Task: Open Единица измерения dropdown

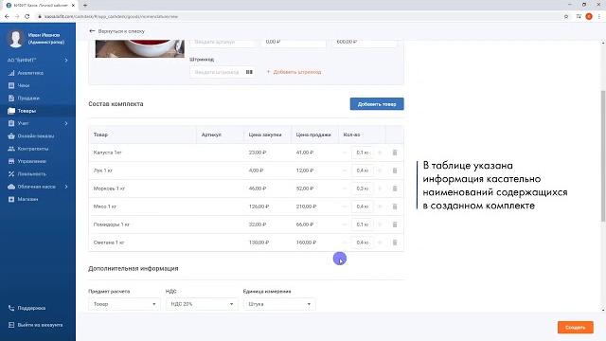Action: tap(279, 304)
